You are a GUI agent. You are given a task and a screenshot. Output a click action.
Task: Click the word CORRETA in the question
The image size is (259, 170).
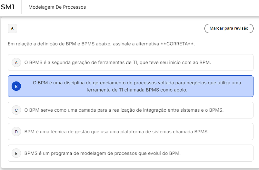(x=177, y=44)
